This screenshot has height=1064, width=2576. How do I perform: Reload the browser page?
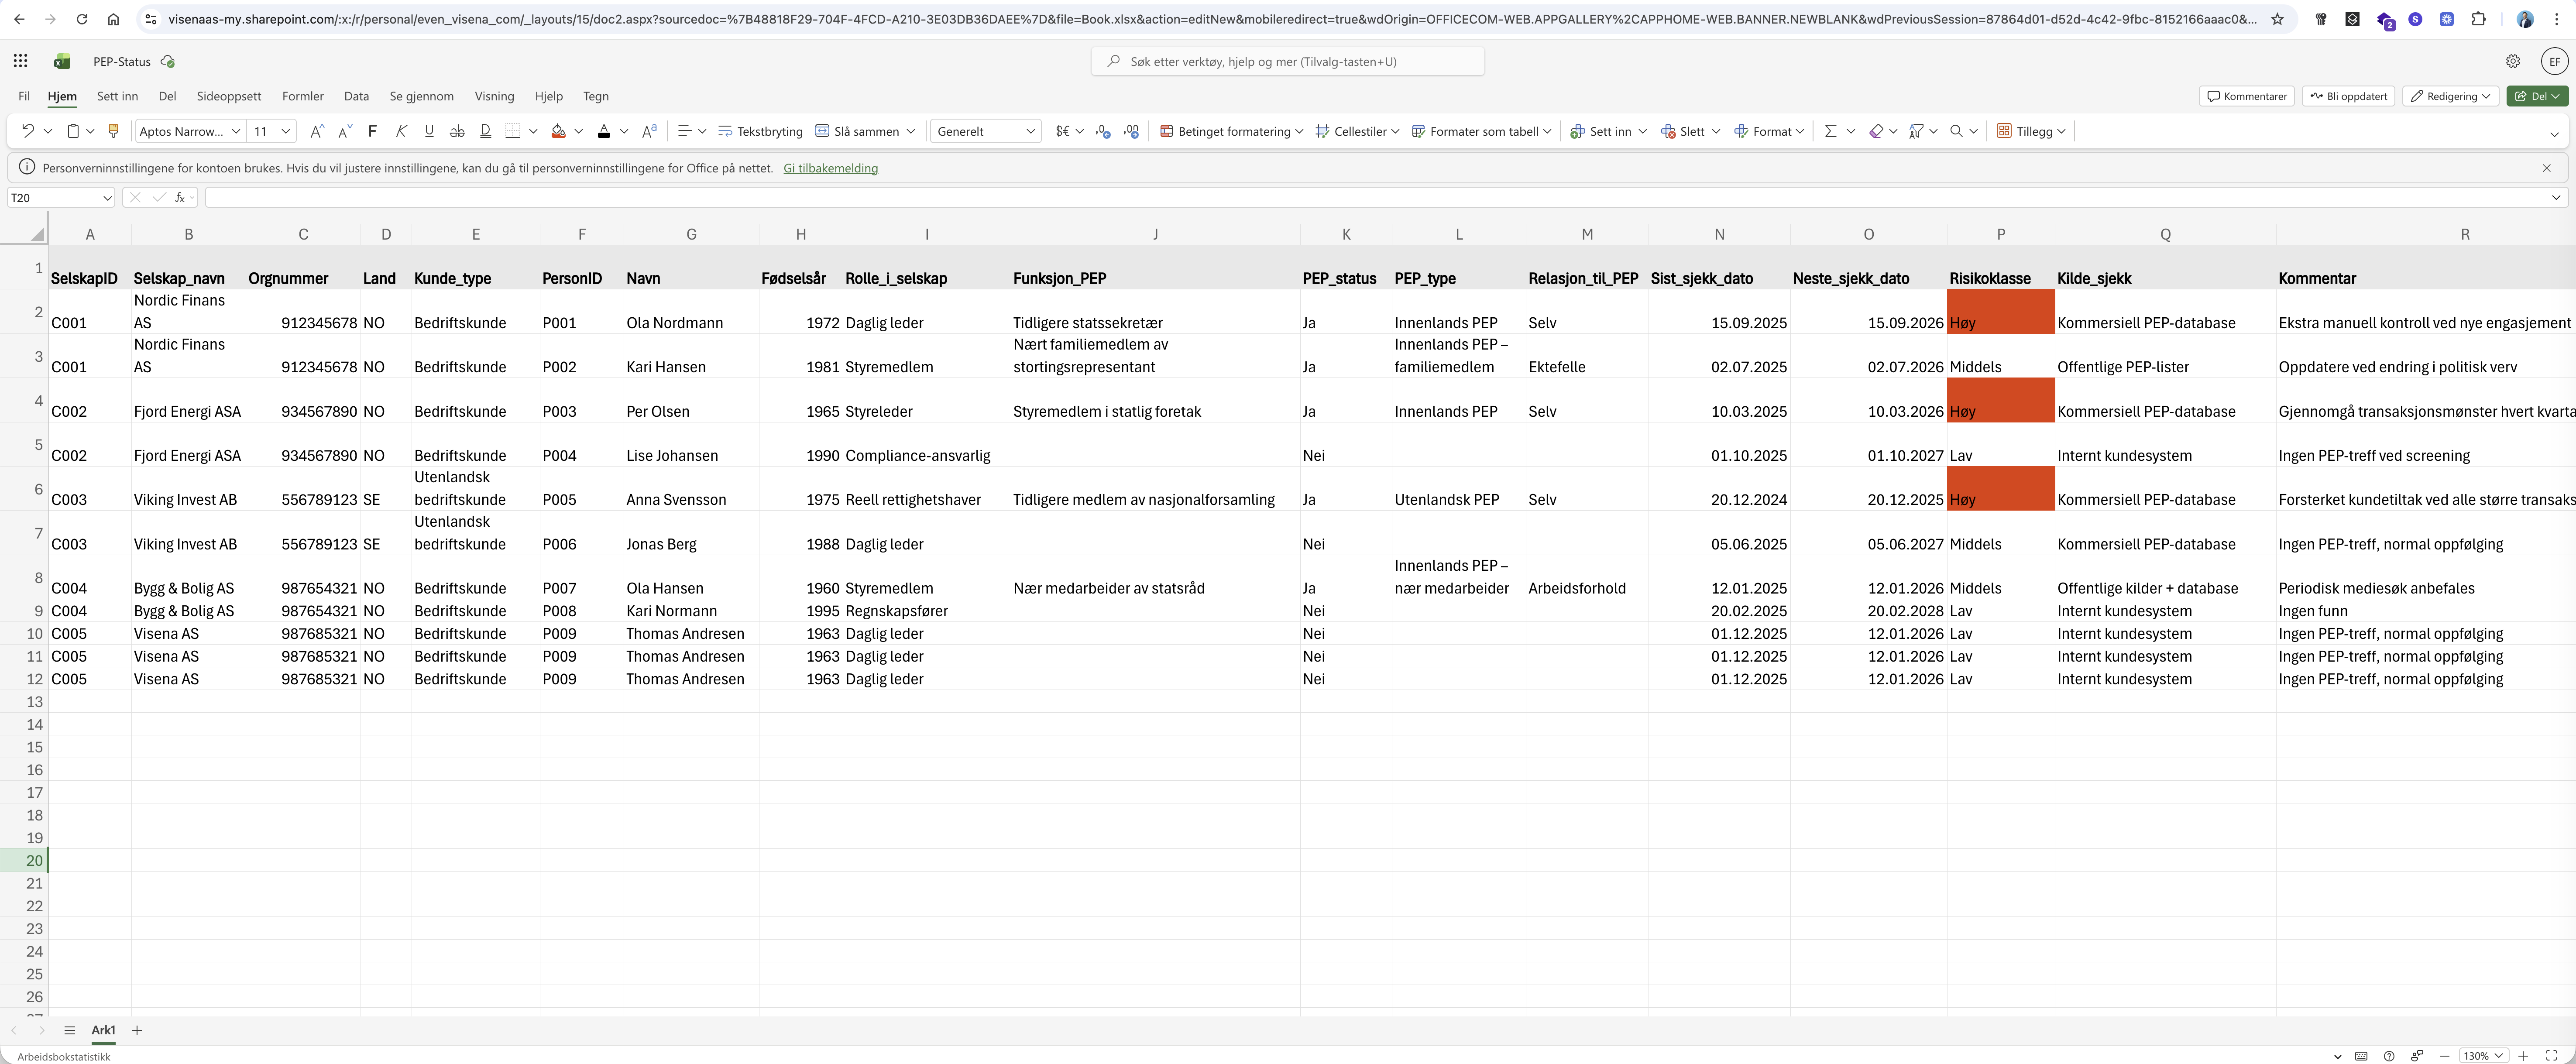pos(82,19)
